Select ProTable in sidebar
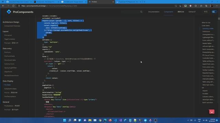Screen dimensions: 220x123 (8, 85)
